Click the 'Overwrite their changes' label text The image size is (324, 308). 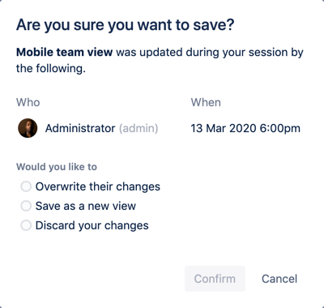pyautogui.click(x=98, y=186)
